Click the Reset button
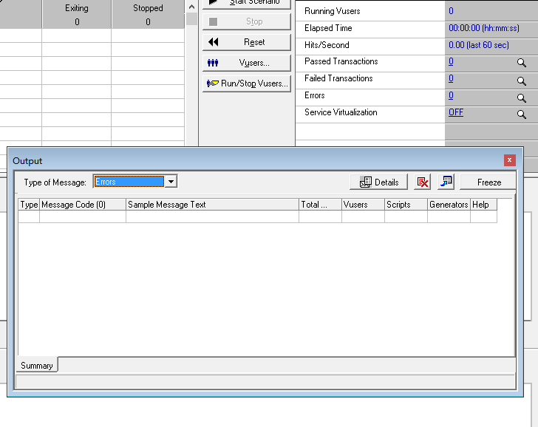 246,42
